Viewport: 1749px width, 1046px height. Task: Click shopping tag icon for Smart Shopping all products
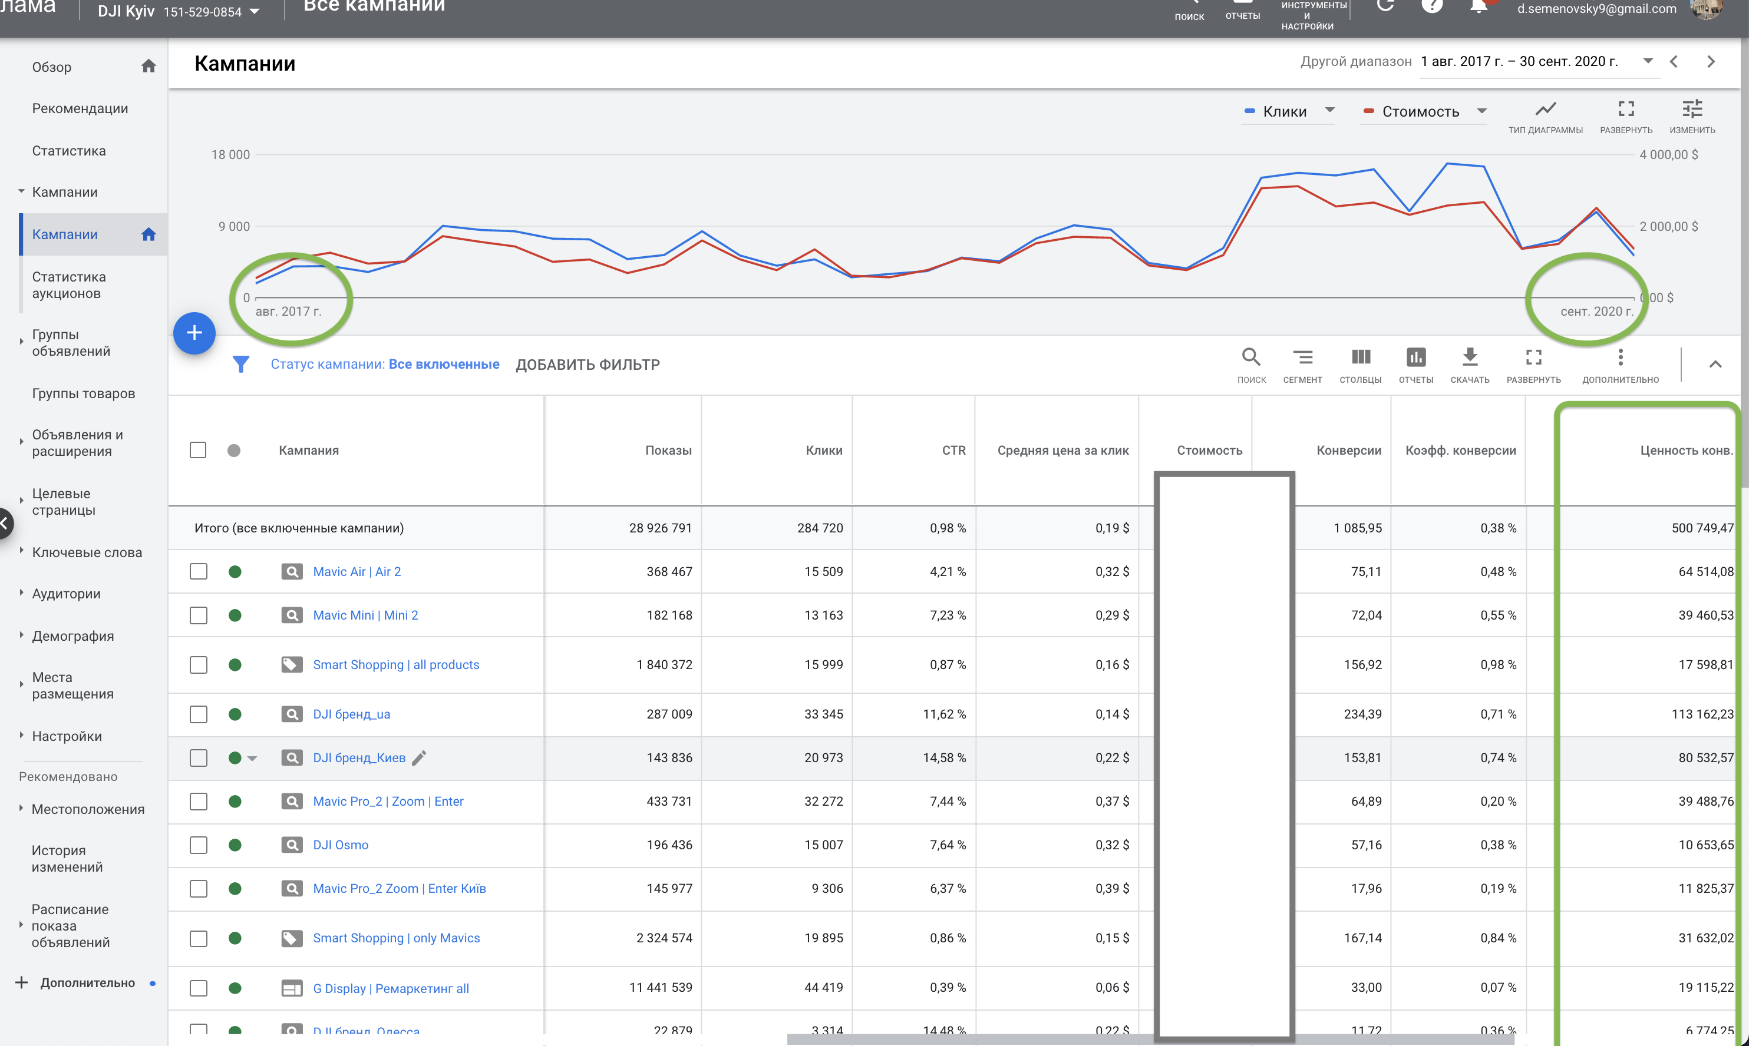(x=292, y=665)
